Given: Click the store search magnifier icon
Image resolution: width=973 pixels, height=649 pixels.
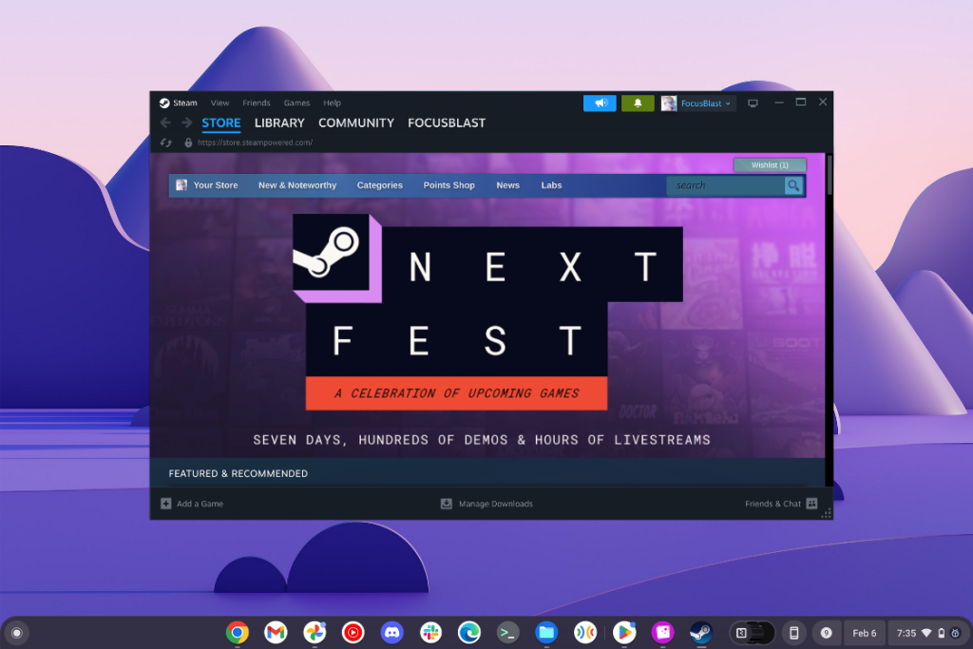Looking at the screenshot, I should click(x=793, y=185).
